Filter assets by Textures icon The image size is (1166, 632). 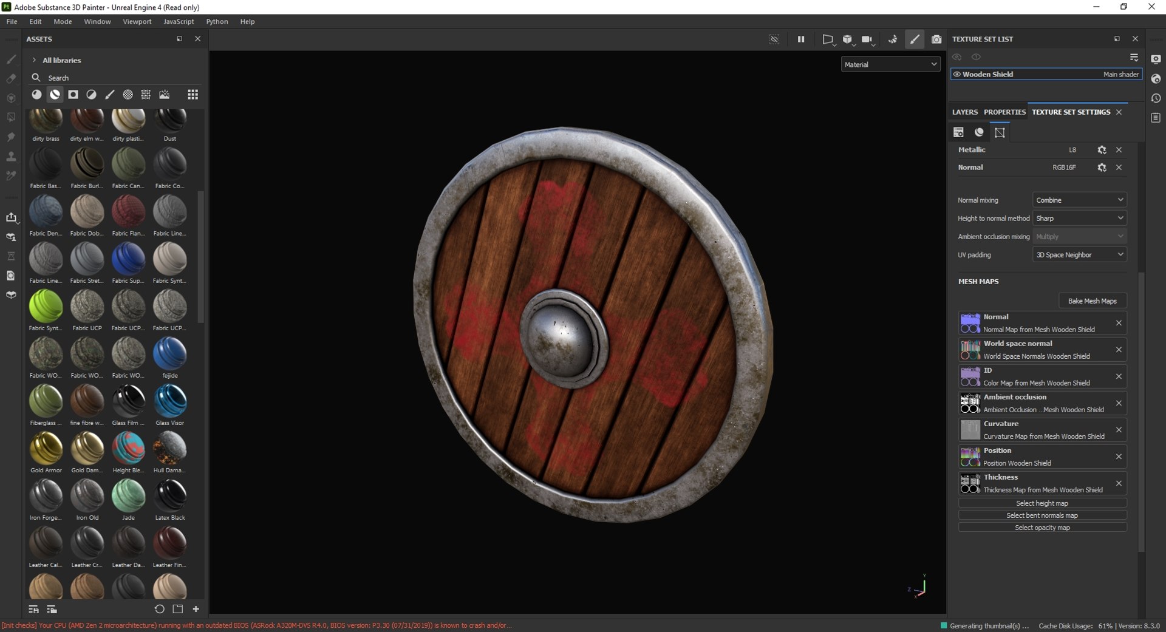coord(146,95)
